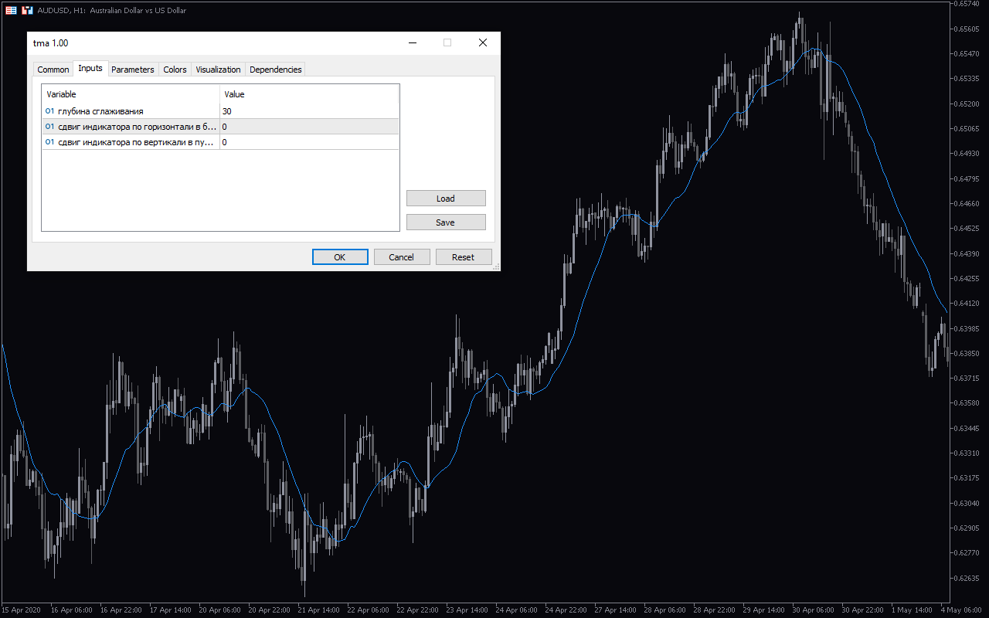Click the 0.65740 price label on scale

pos(965,4)
